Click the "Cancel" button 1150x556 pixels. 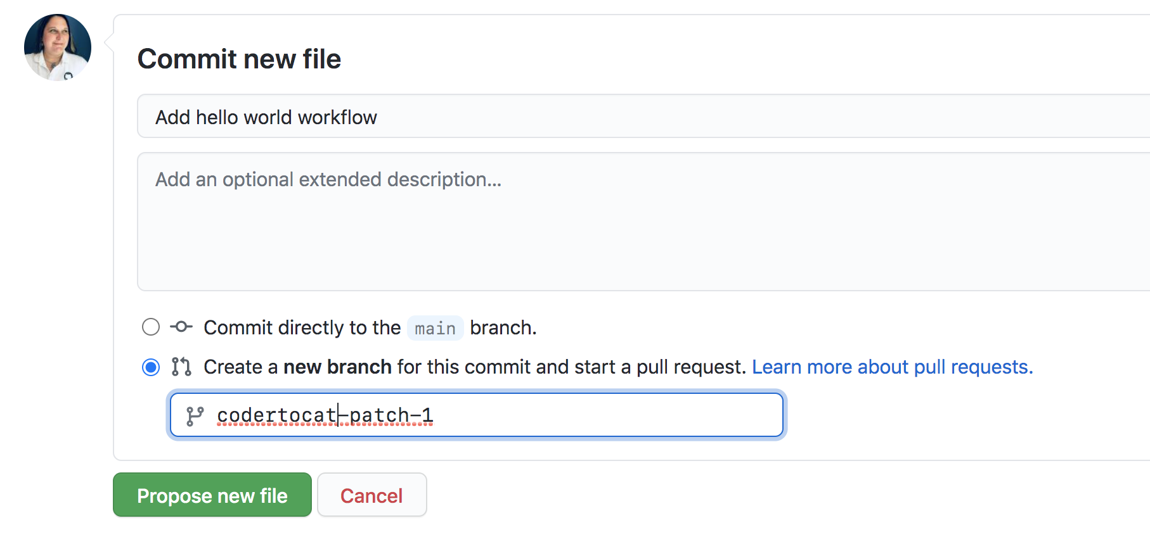(x=371, y=495)
